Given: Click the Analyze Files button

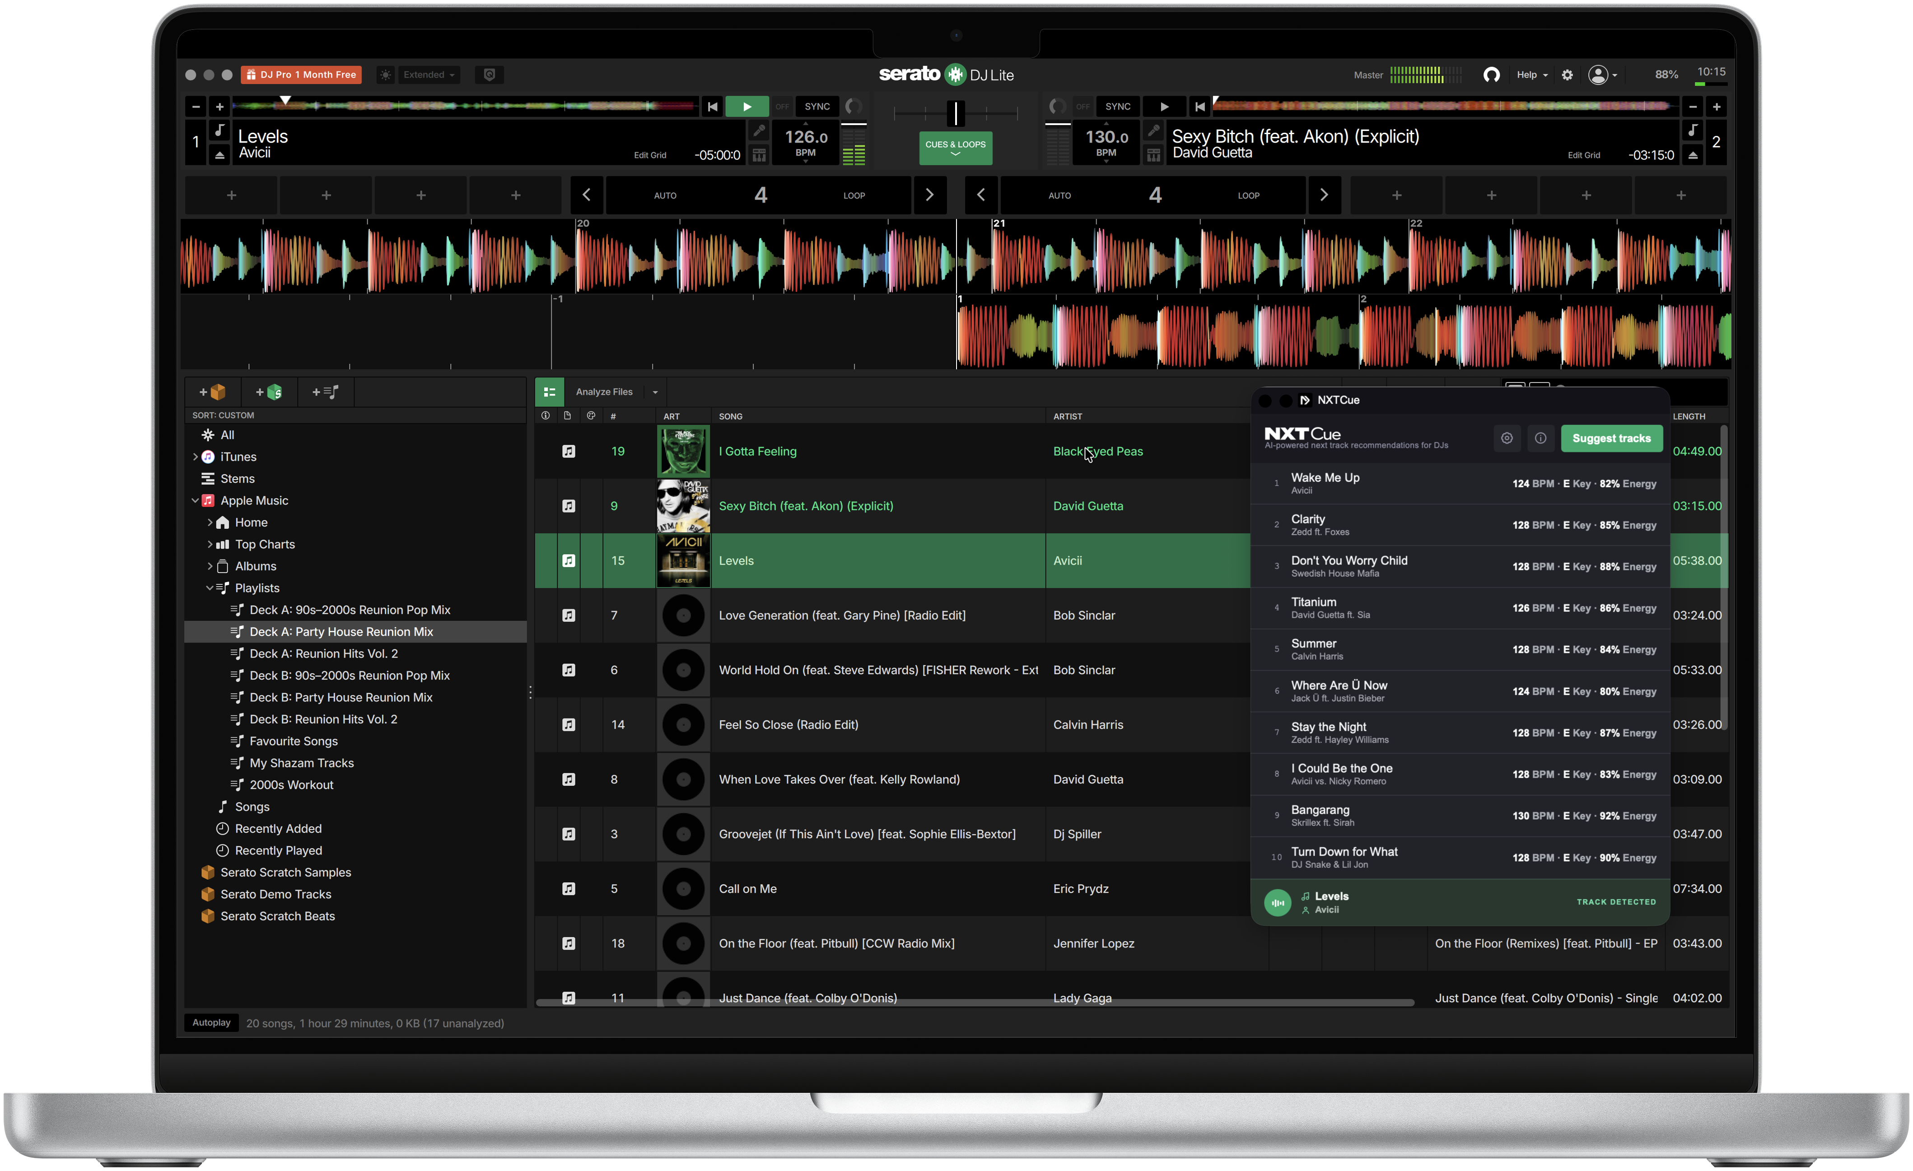Looking at the screenshot, I should tap(604, 392).
